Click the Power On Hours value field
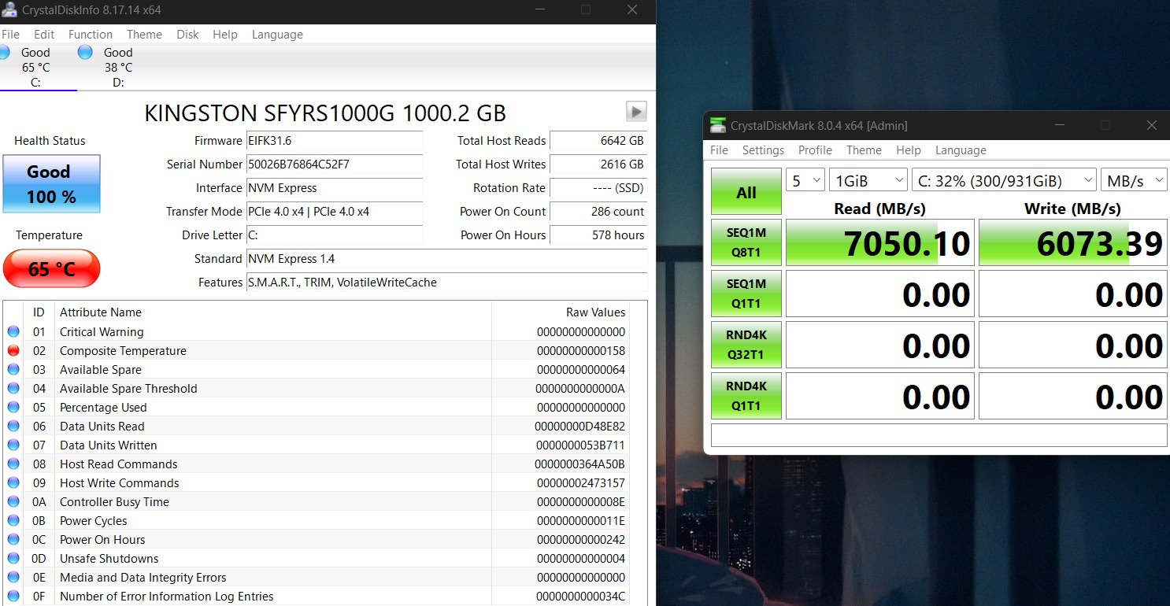 point(598,235)
